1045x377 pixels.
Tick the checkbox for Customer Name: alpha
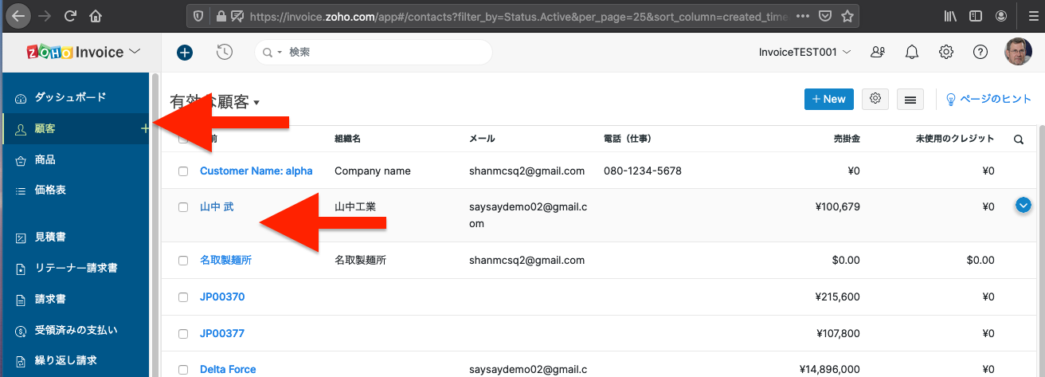click(183, 171)
